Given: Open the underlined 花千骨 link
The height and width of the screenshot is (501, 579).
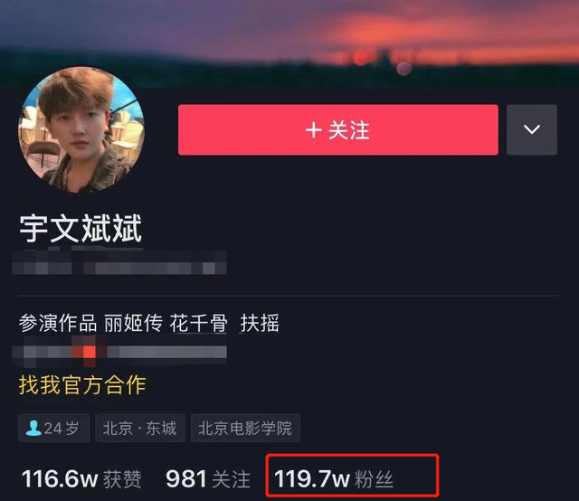Looking at the screenshot, I should 199,323.
